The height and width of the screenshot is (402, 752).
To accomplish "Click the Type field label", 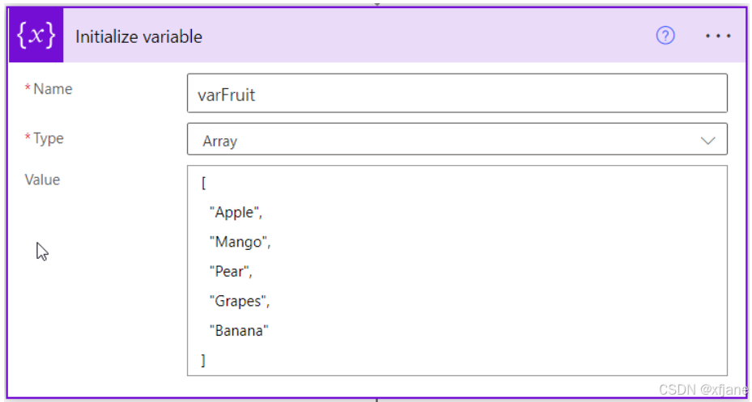I will point(48,138).
